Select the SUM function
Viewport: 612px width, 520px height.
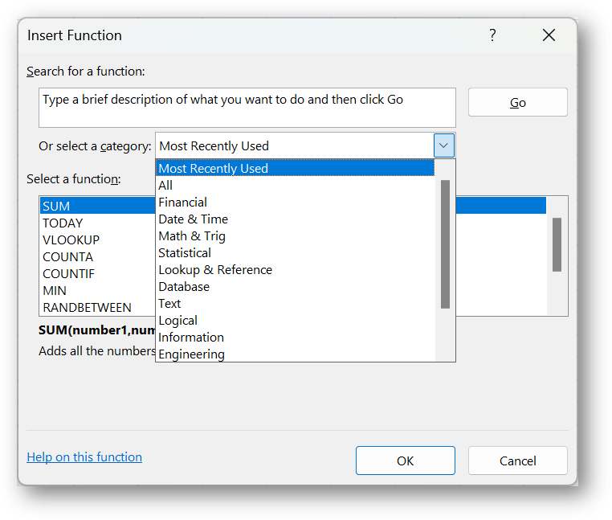[x=97, y=206]
